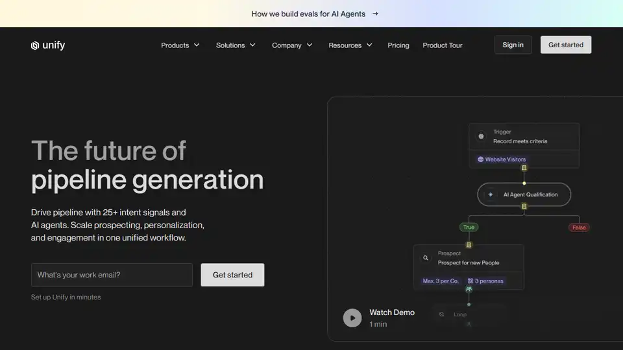This screenshot has width=623, height=350.
Task: Go to Product Tour
Action: (x=443, y=45)
